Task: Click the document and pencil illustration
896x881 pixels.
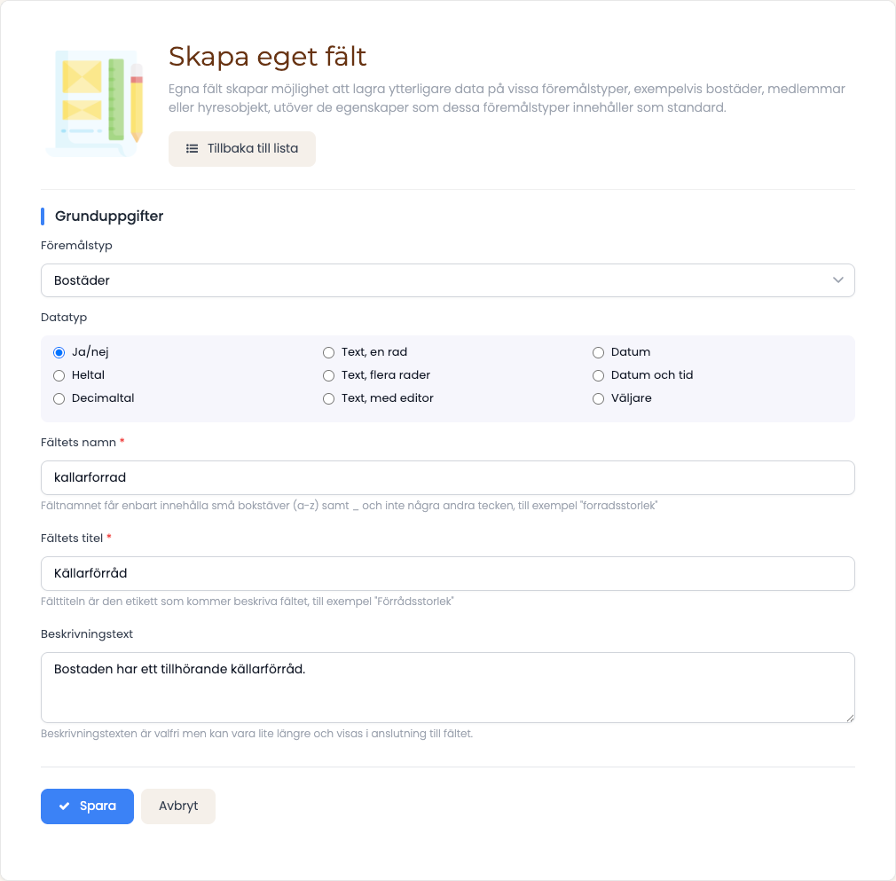Action: 95,103
